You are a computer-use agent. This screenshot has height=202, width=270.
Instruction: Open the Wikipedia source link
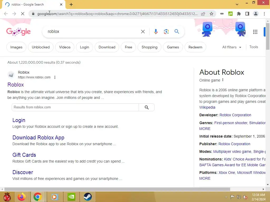[207, 107]
